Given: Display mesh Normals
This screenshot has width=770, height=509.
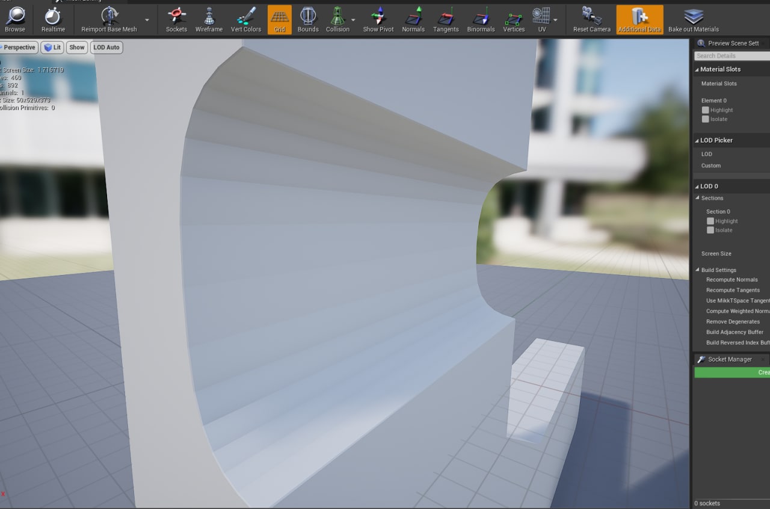Looking at the screenshot, I should point(413,20).
